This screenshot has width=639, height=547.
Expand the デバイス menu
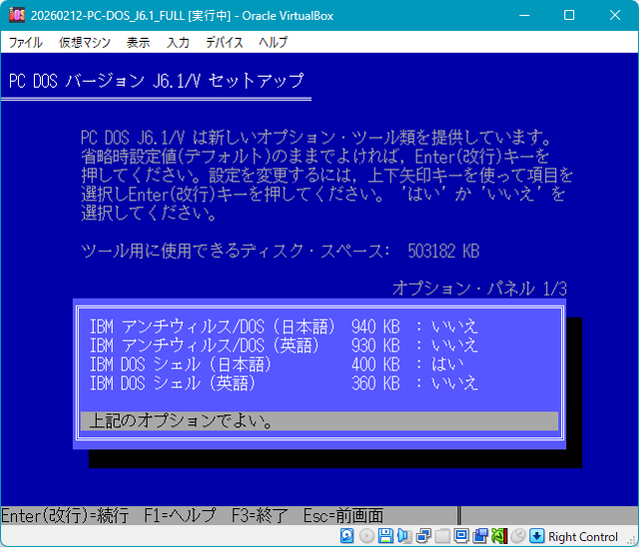tap(224, 42)
